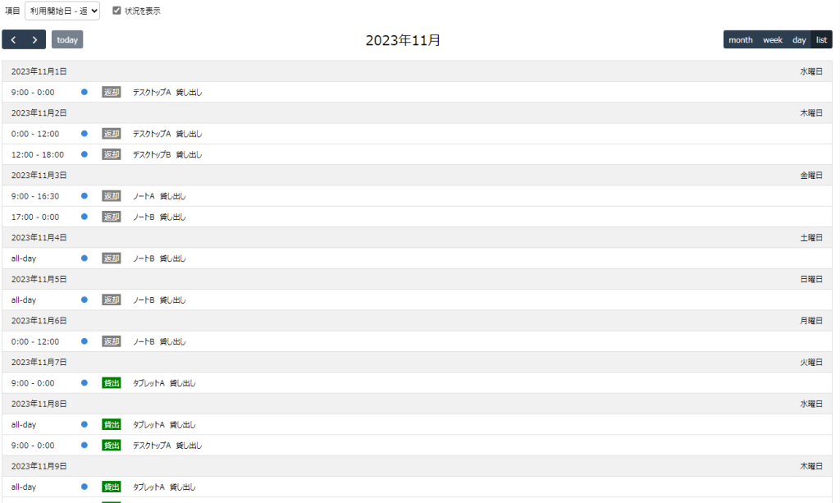This screenshot has height=503, width=840.
Task: Jump to today button
Action: pyautogui.click(x=67, y=39)
